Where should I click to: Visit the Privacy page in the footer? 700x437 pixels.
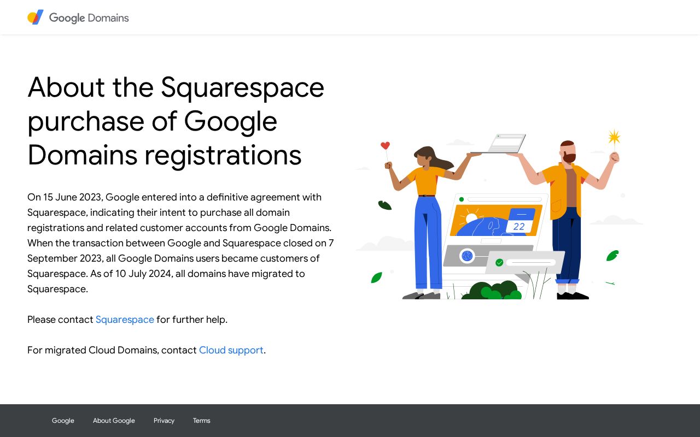click(164, 421)
